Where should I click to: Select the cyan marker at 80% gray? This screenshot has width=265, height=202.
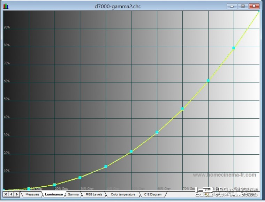[x=208, y=80]
